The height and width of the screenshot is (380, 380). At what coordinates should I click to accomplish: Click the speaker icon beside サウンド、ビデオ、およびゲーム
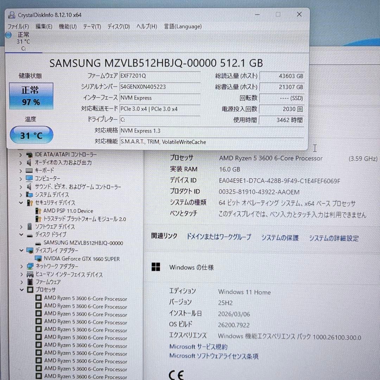pos(29,186)
